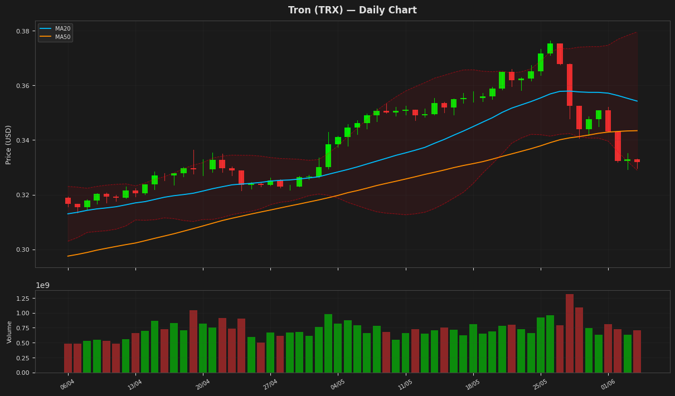Click the 0.00 volume tick label
Image resolution: width=675 pixels, height=396 pixels.
point(22,373)
